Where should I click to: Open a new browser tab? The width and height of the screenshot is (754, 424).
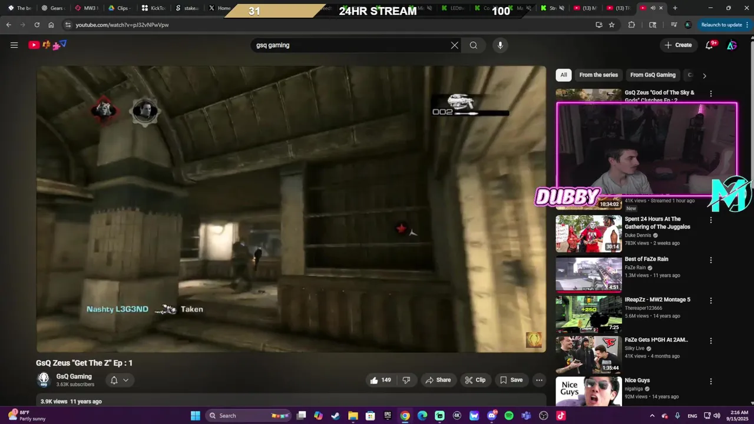pyautogui.click(x=675, y=8)
